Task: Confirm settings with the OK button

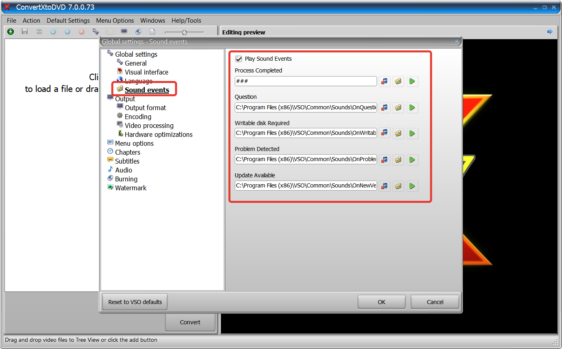Action: (382, 302)
